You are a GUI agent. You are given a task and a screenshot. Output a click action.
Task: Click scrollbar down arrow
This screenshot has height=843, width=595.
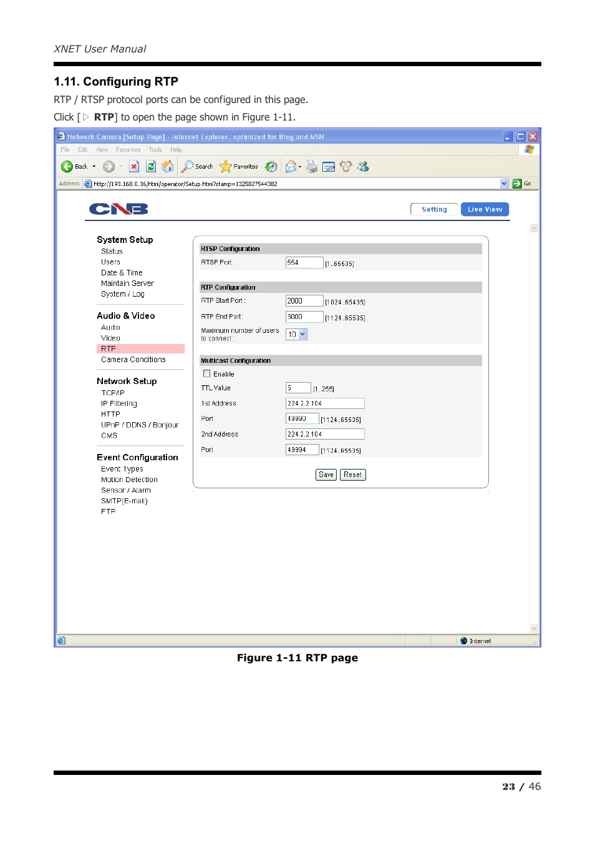(x=534, y=628)
